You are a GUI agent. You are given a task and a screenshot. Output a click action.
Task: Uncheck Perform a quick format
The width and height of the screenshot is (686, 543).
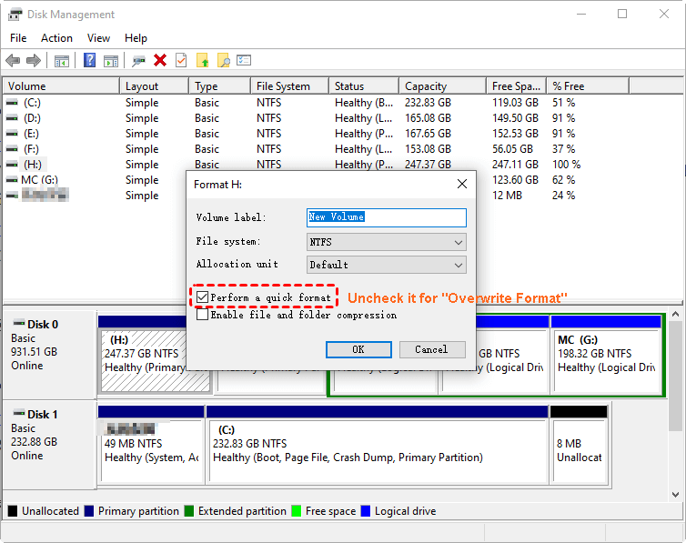click(202, 297)
